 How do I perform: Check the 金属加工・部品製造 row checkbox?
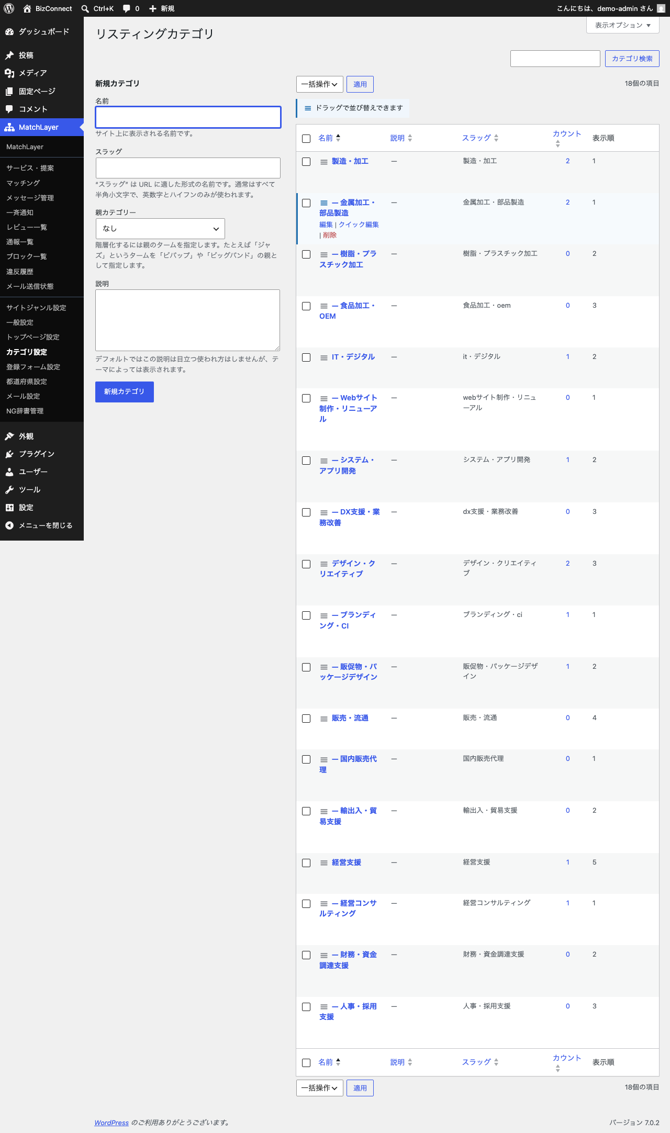(x=306, y=203)
